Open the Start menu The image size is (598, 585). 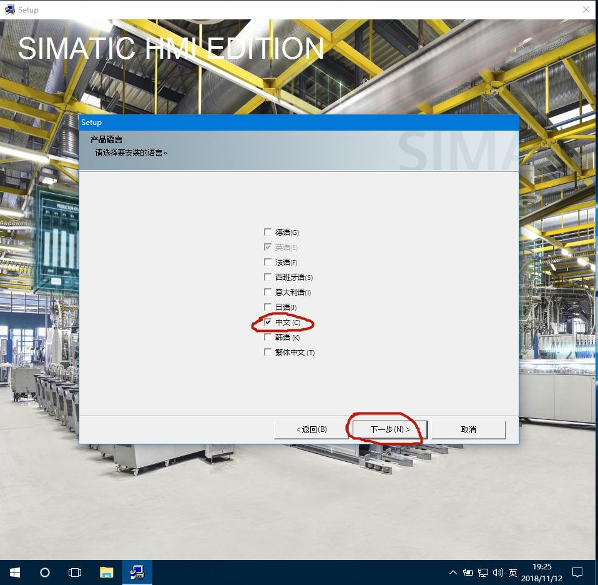click(x=14, y=572)
